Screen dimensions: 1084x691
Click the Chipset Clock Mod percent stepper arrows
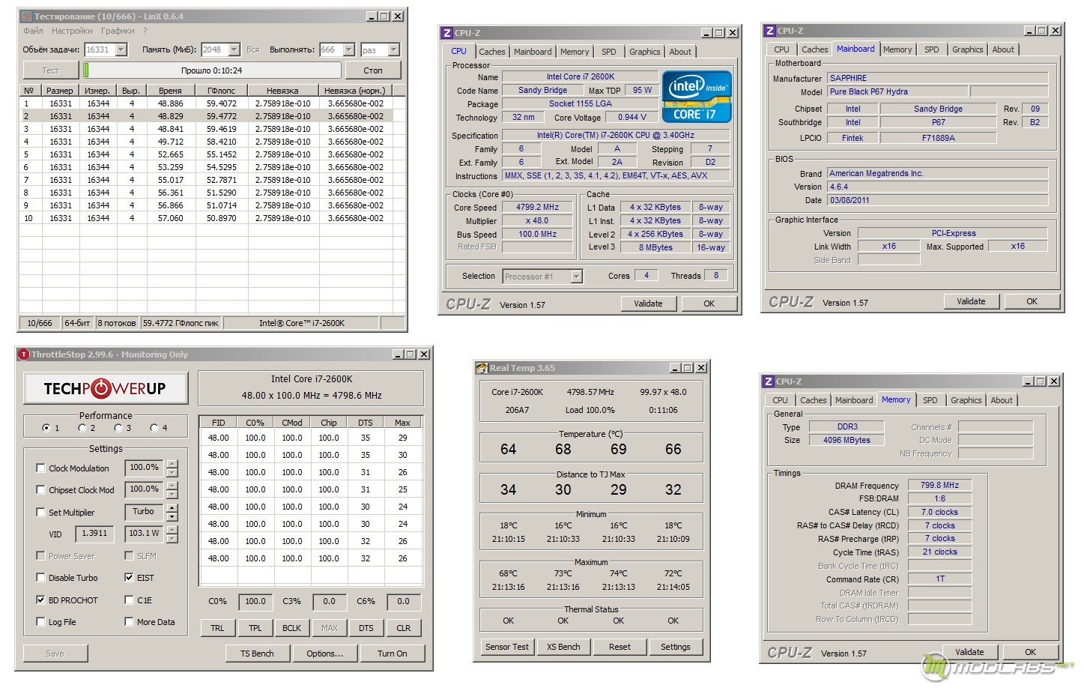pyautogui.click(x=172, y=490)
